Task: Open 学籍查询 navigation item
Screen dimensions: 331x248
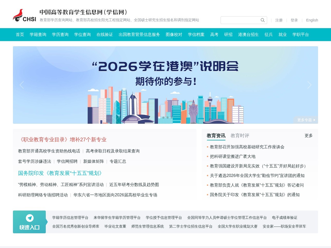Action: click(x=38, y=35)
